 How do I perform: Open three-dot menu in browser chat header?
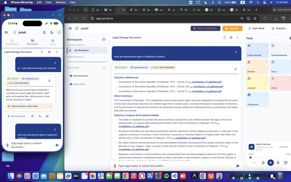tap(237, 38)
